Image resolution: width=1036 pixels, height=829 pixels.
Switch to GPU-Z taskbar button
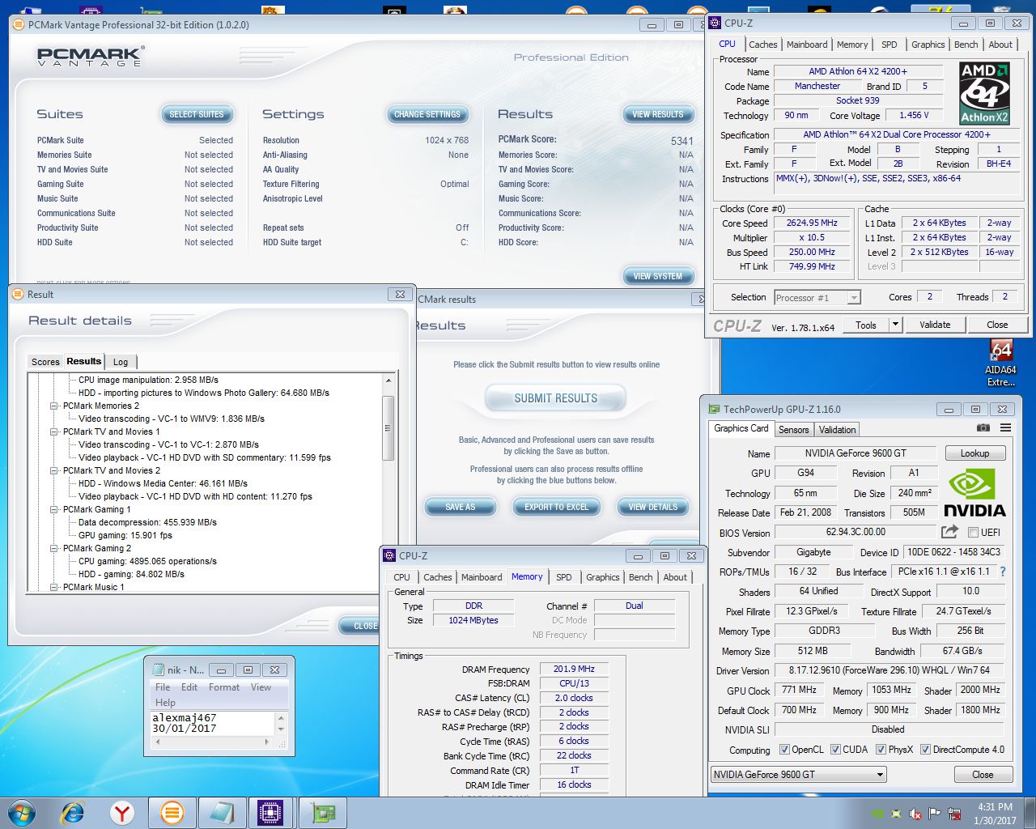pos(322,813)
